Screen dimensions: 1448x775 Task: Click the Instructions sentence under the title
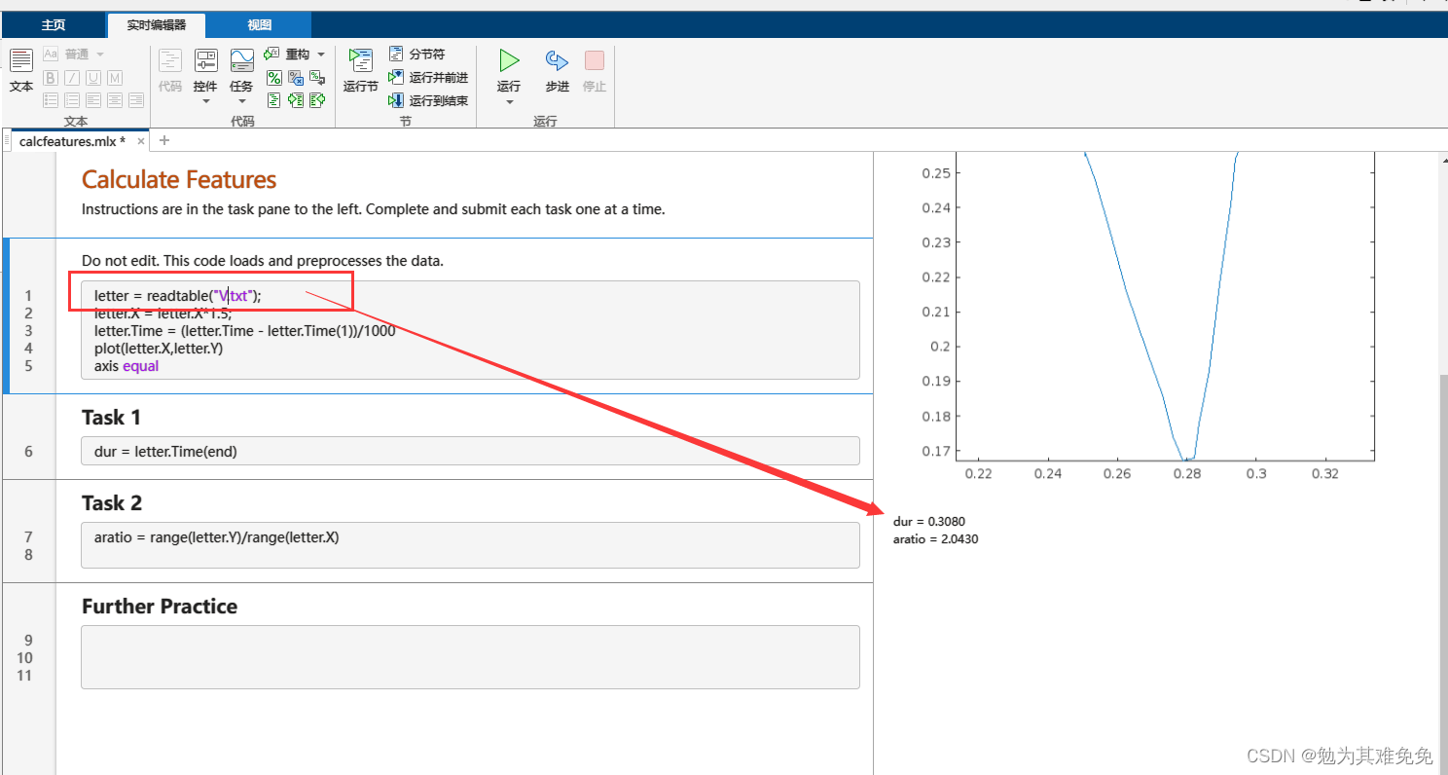374,208
